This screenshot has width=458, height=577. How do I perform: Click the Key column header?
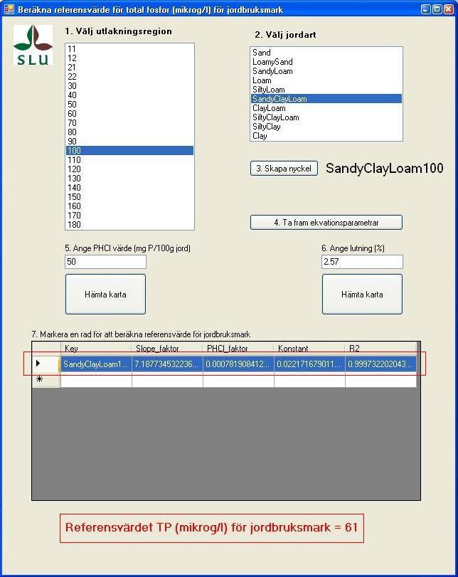coord(96,348)
